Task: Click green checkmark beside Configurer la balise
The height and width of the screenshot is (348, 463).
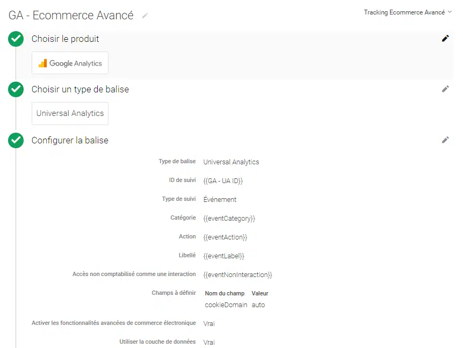Action: click(x=16, y=140)
